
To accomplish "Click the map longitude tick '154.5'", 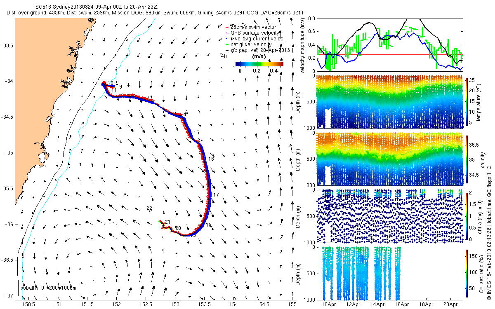I will click(x=263, y=304).
